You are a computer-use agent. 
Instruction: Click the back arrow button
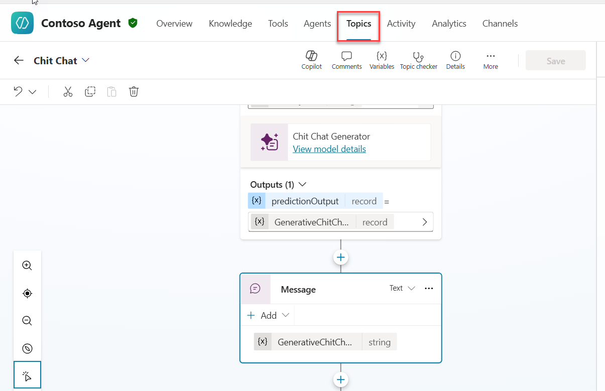(x=19, y=61)
